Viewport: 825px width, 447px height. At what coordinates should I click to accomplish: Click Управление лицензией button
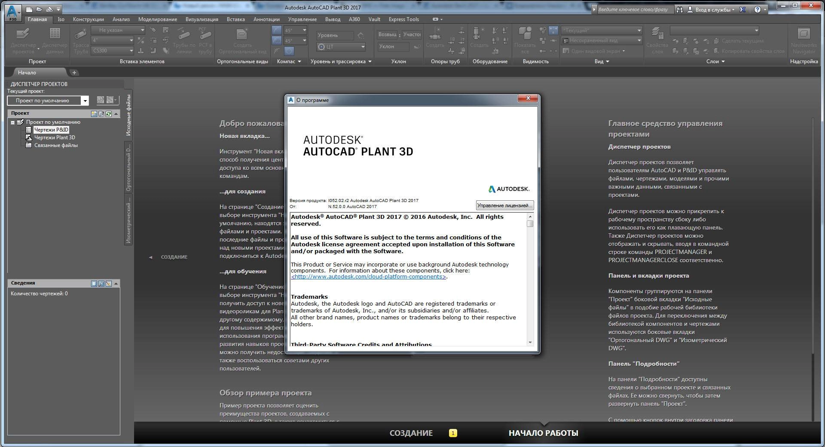505,205
